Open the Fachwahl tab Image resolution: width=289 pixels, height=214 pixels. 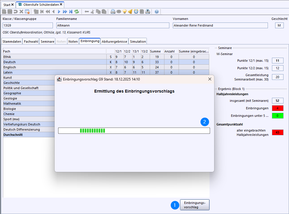tap(31, 42)
